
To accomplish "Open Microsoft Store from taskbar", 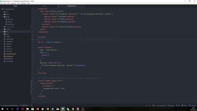I will pos(33,109).
